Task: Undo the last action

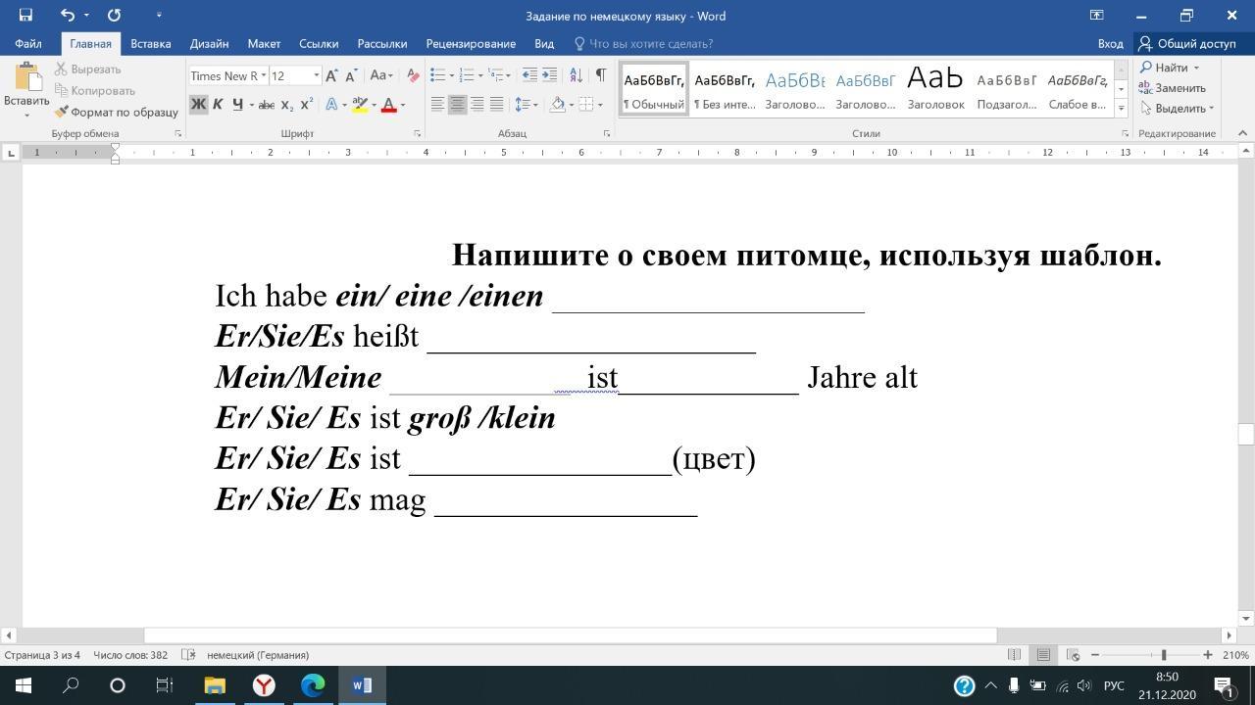Action: point(67,15)
